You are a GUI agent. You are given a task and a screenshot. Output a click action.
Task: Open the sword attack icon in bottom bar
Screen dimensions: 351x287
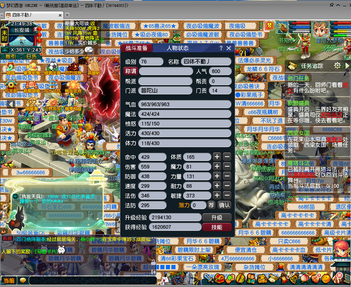click(x=208, y=278)
